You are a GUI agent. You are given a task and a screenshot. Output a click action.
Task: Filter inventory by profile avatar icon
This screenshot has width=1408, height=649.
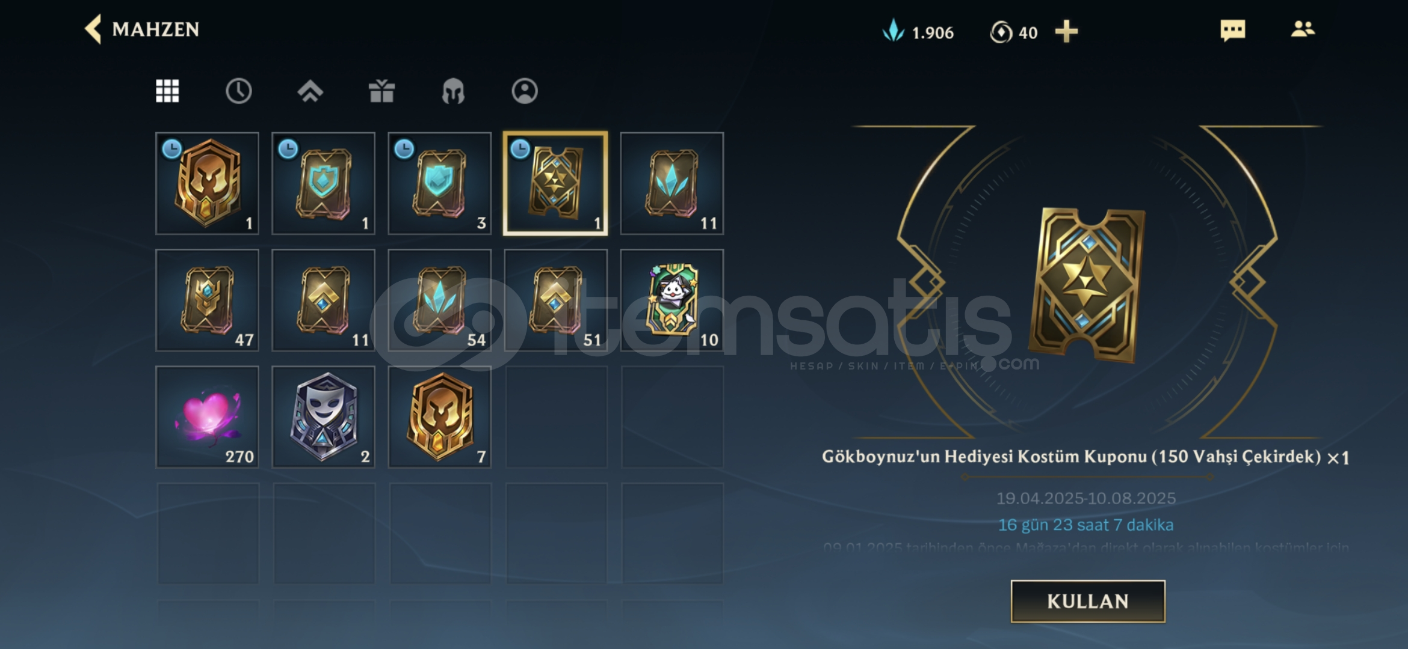pos(525,91)
